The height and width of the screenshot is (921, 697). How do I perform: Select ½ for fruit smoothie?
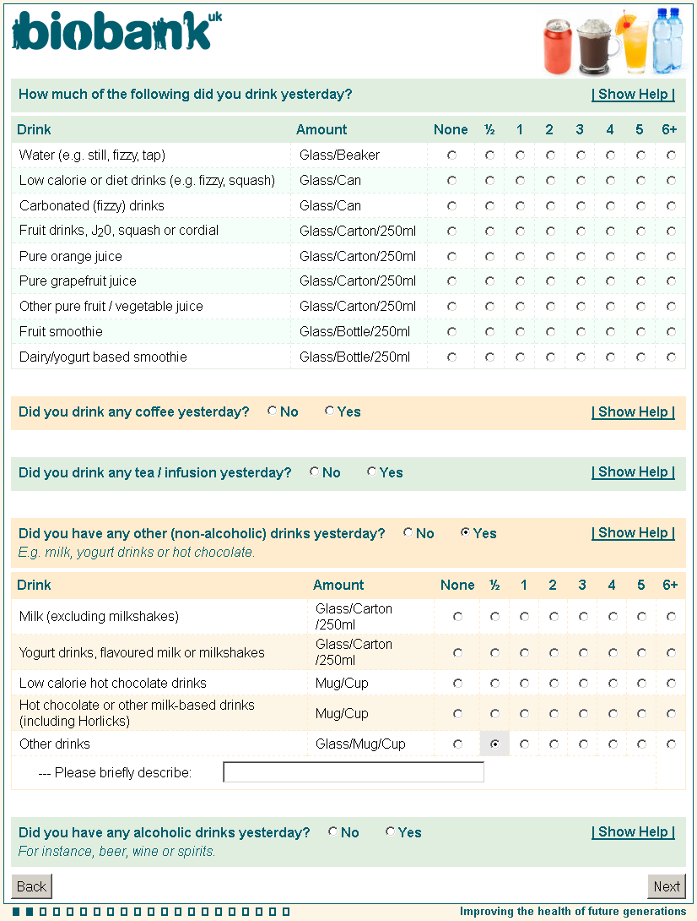coord(489,332)
